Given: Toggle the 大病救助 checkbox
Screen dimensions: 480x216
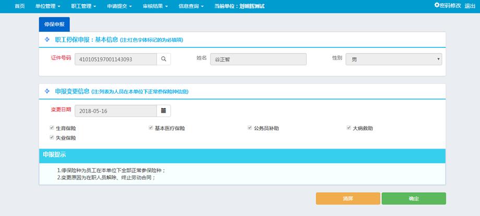Looking at the screenshot, I should (349, 128).
